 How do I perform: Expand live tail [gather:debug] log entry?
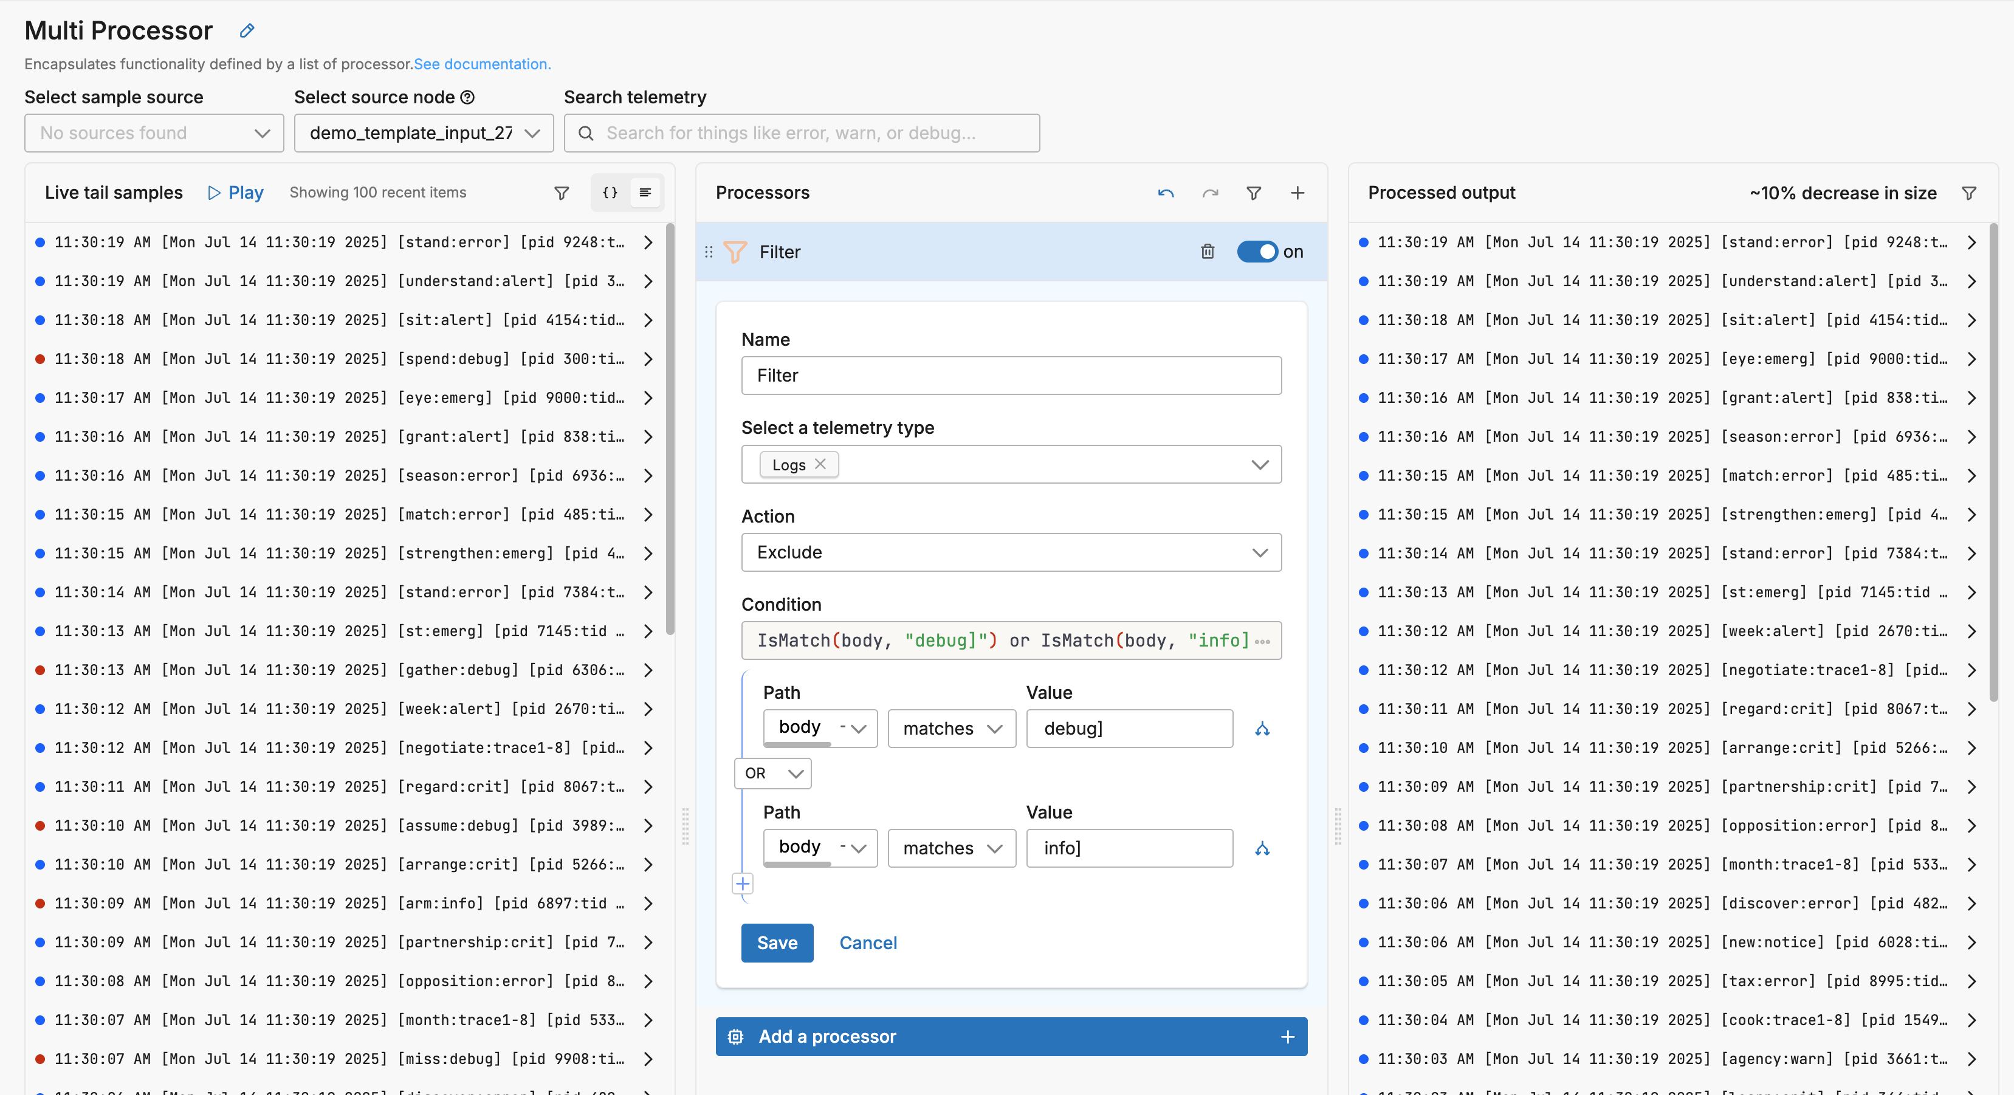click(648, 671)
